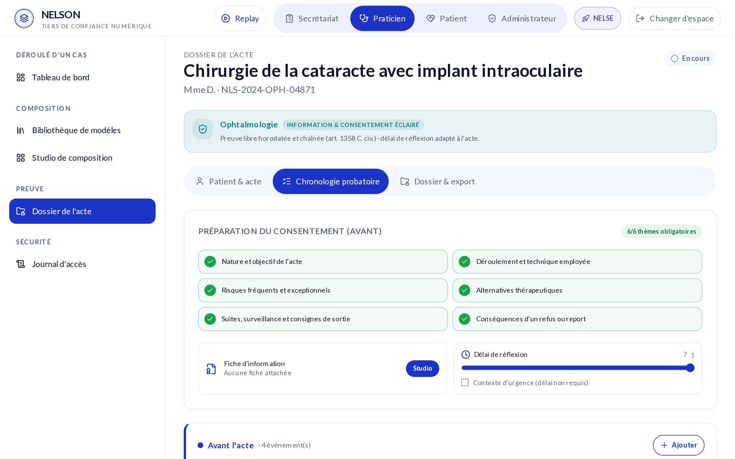Click the "4 événement(s)" count
Screen dimensions: 735x459
coord(286,445)
